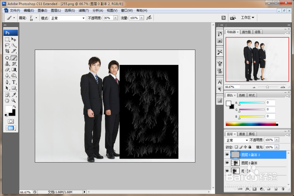This screenshot has width=294, height=196.
Task: Select the Horizontal Type tool
Action: click(x=14, y=82)
